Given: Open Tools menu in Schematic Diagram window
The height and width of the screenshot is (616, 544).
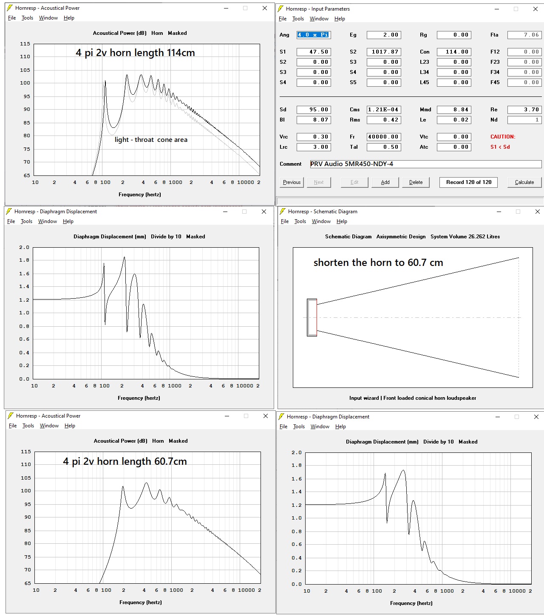Looking at the screenshot, I should [300, 221].
